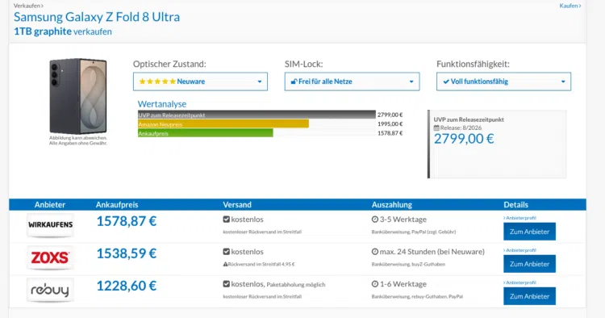Click Banküberweisung, buyZ-Guthaben text
The image size is (605, 318).
[x=408, y=265]
